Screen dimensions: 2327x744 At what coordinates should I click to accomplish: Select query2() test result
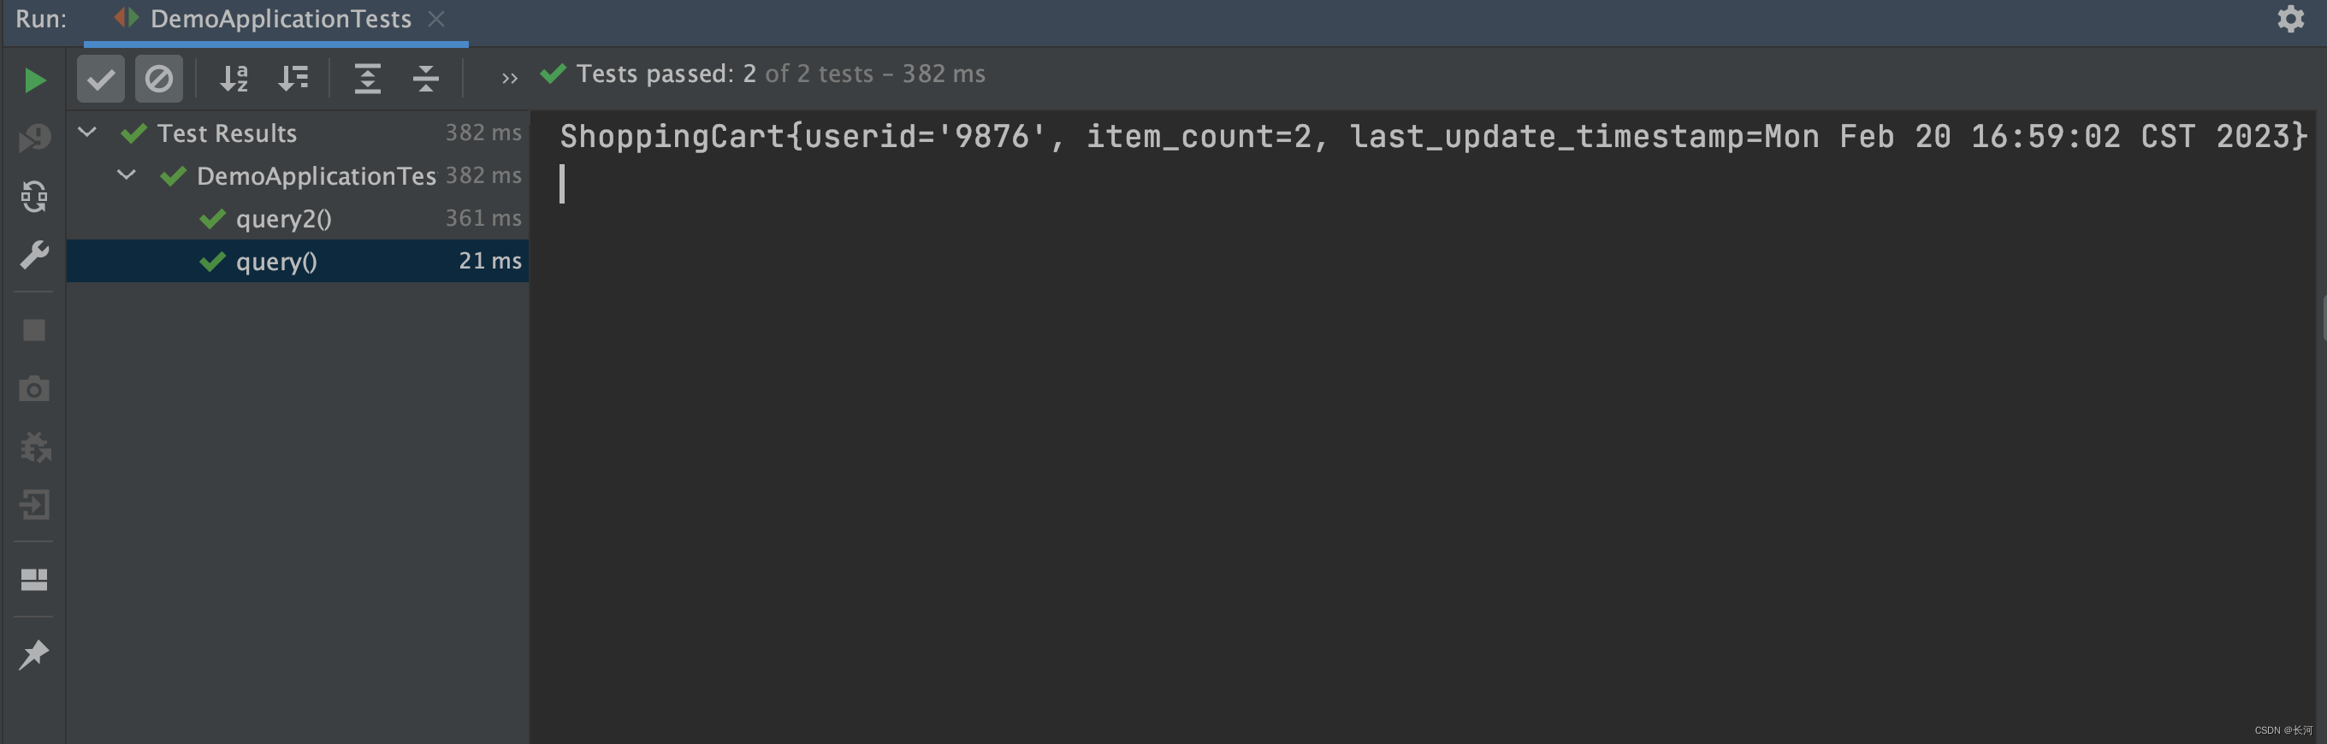click(284, 219)
